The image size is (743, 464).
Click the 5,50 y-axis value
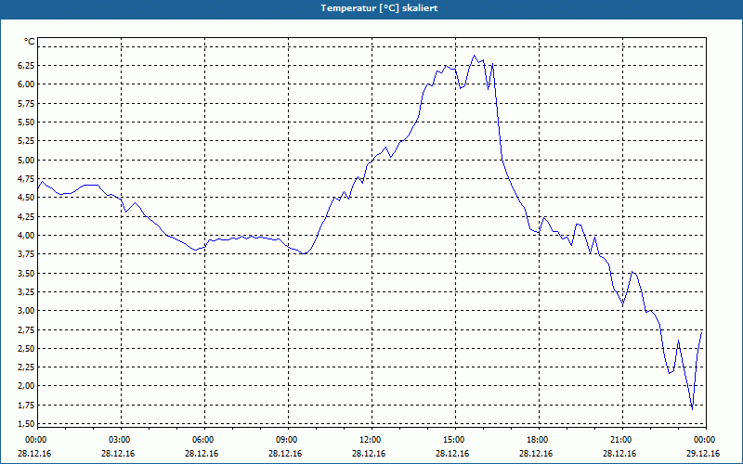point(26,122)
